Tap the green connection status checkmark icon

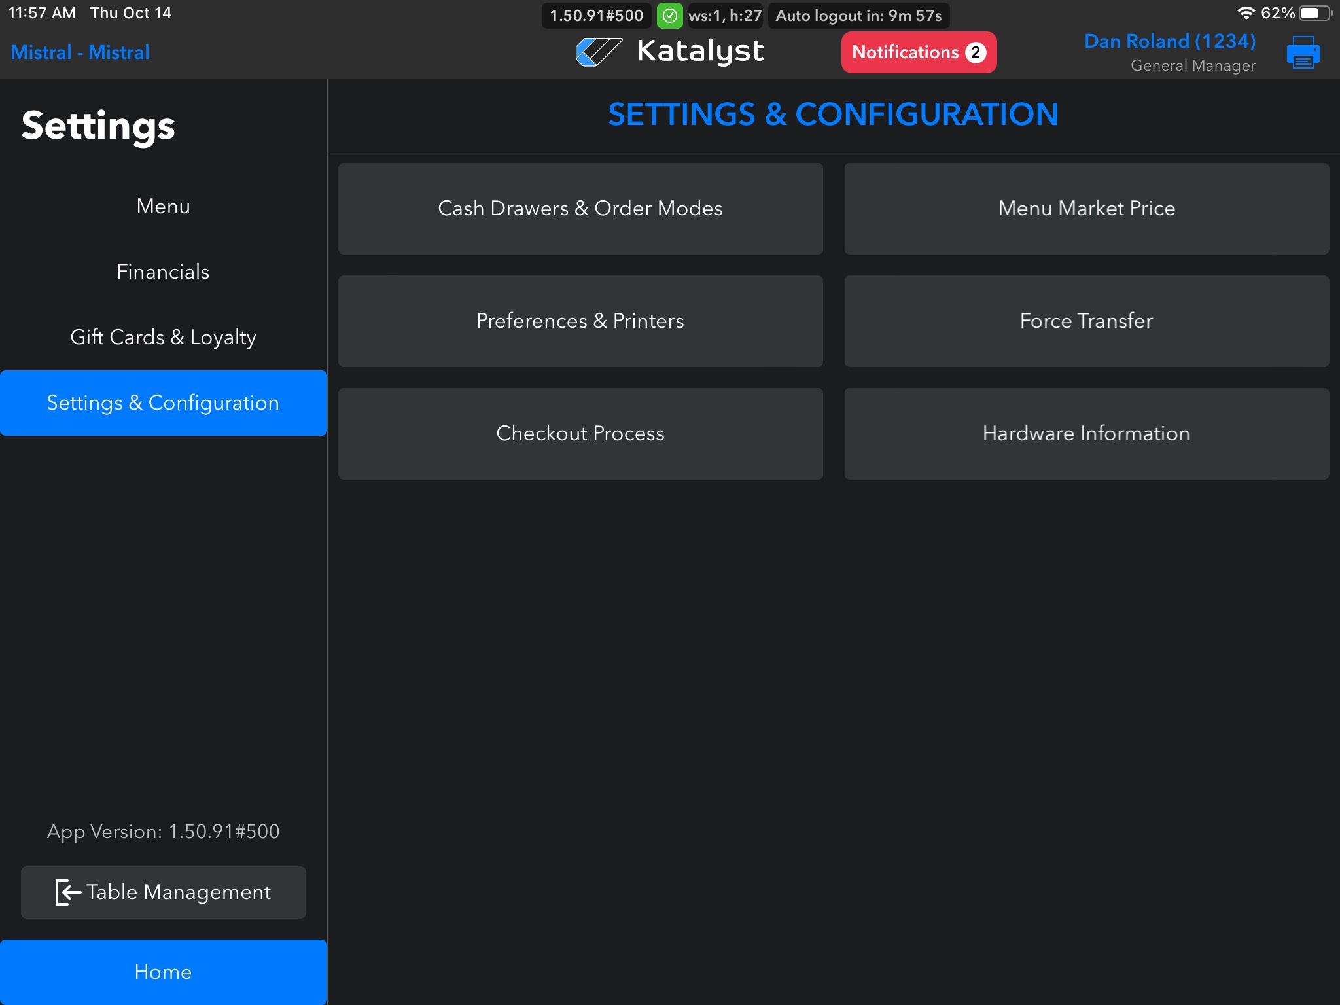[x=669, y=16]
